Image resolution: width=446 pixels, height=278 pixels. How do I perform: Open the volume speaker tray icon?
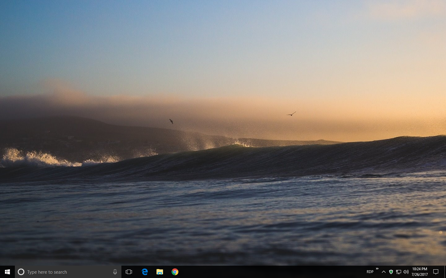(x=406, y=272)
